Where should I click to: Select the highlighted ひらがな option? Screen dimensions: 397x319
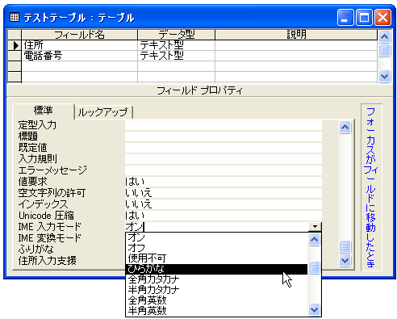[216, 269]
